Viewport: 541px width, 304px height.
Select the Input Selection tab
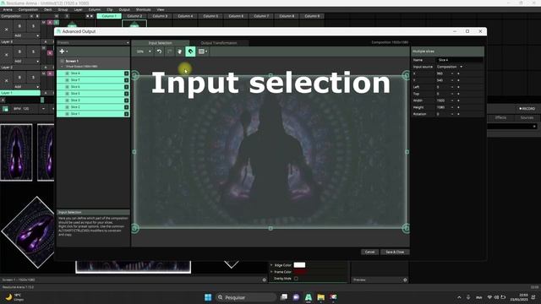(x=160, y=43)
